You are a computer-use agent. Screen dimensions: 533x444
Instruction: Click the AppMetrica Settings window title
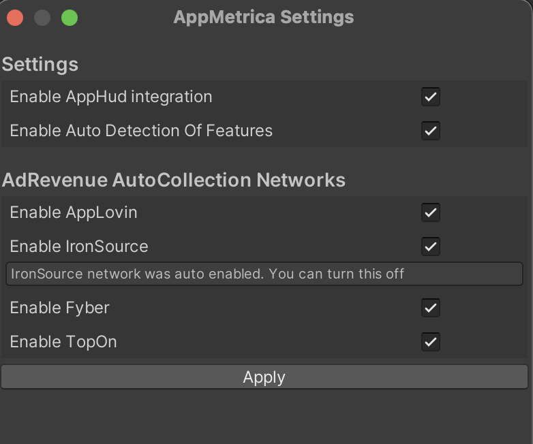click(x=264, y=17)
